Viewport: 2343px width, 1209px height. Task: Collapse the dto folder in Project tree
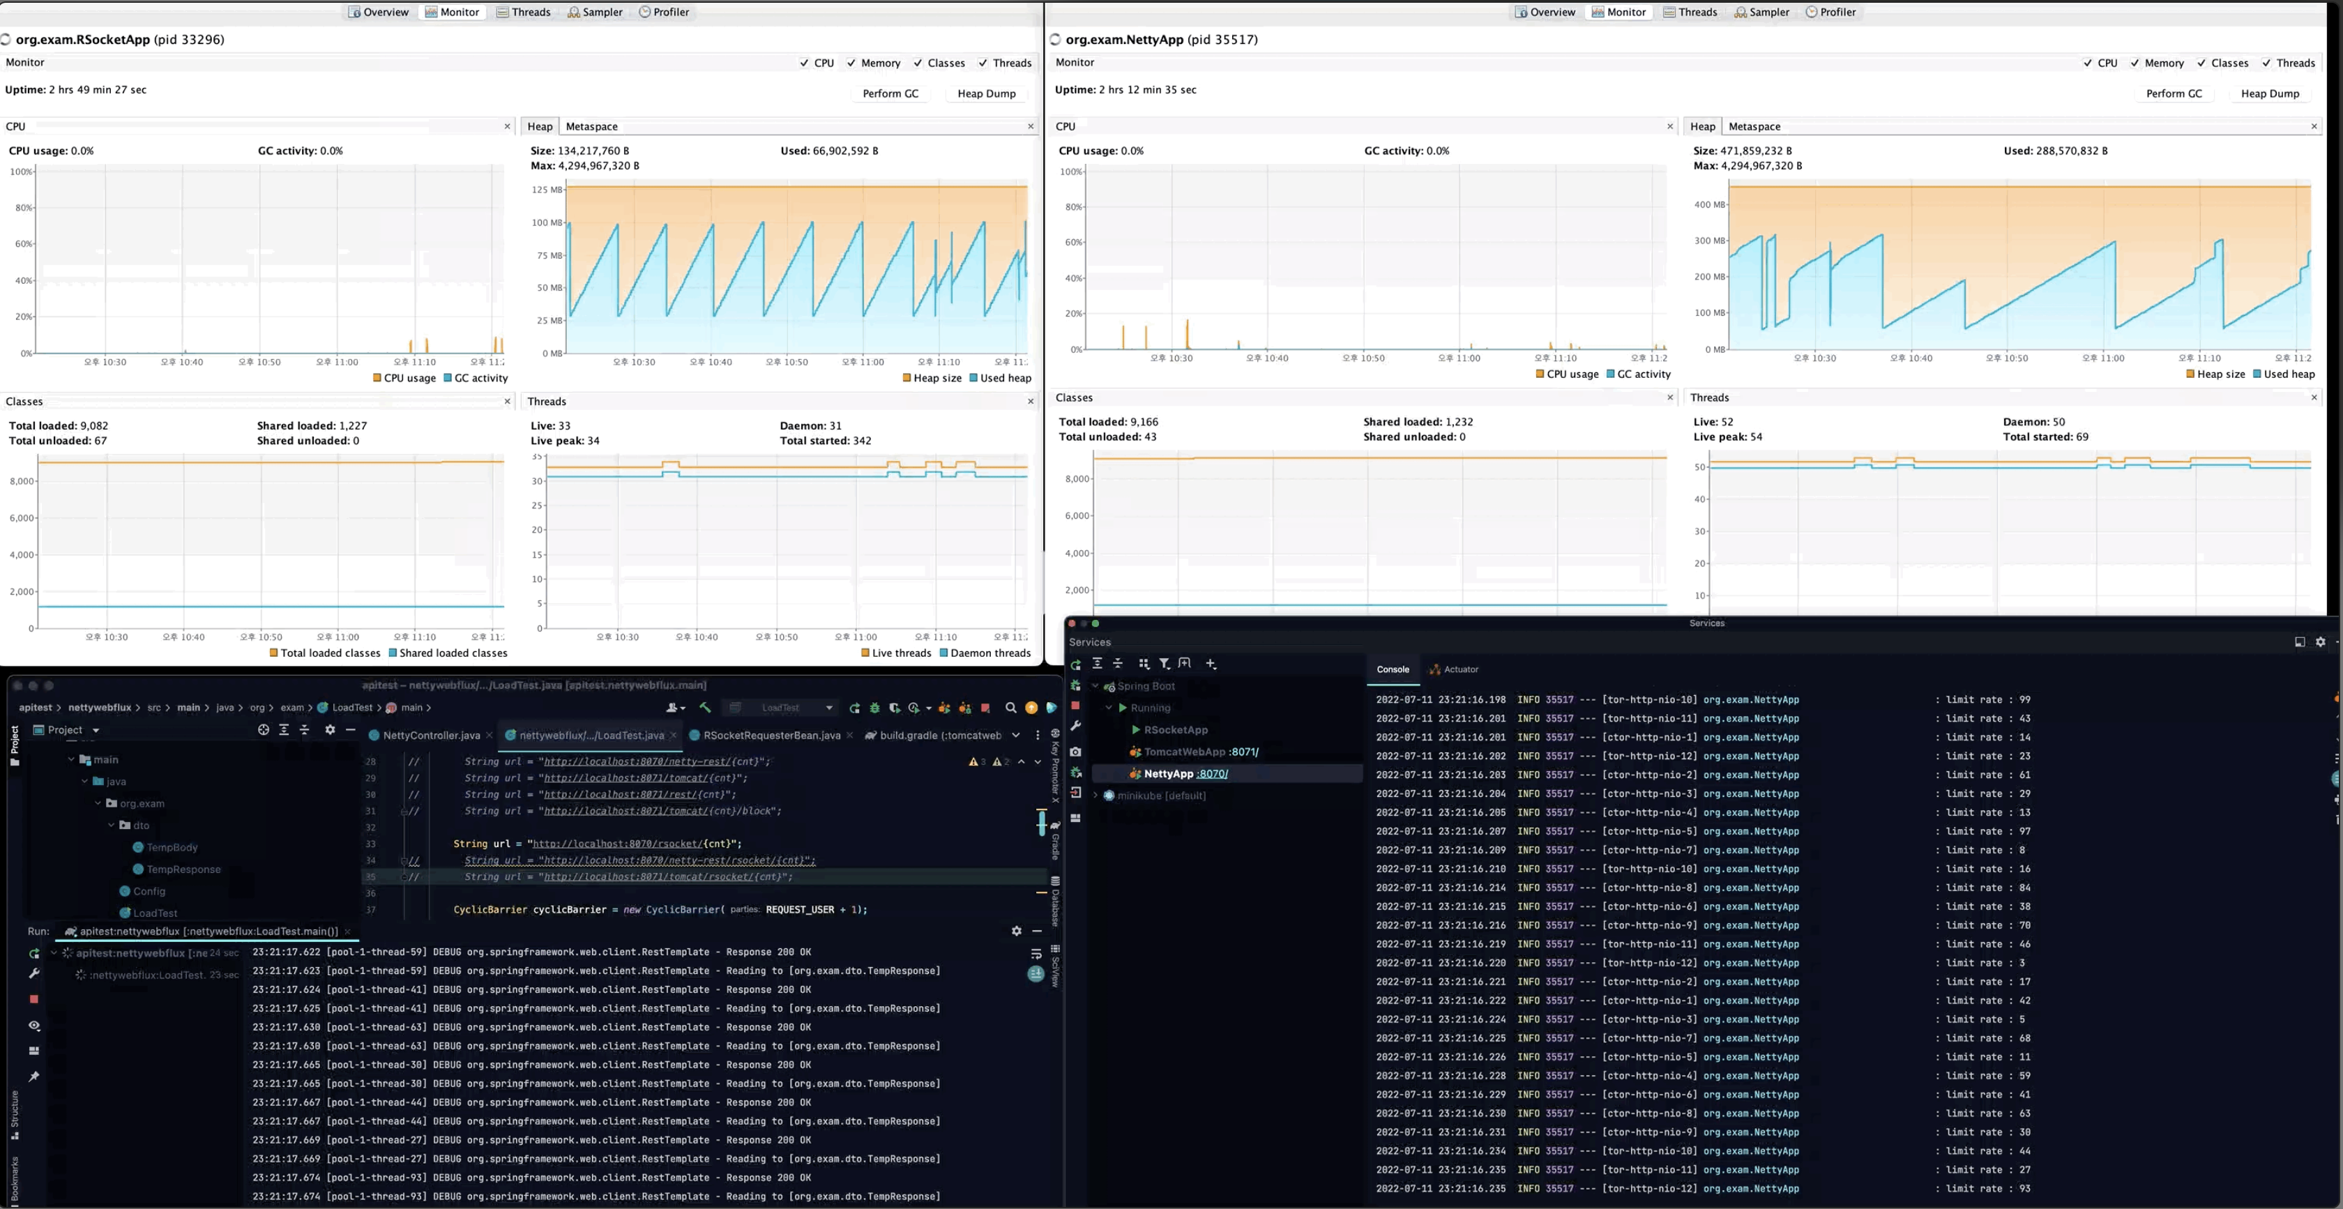(x=112, y=825)
